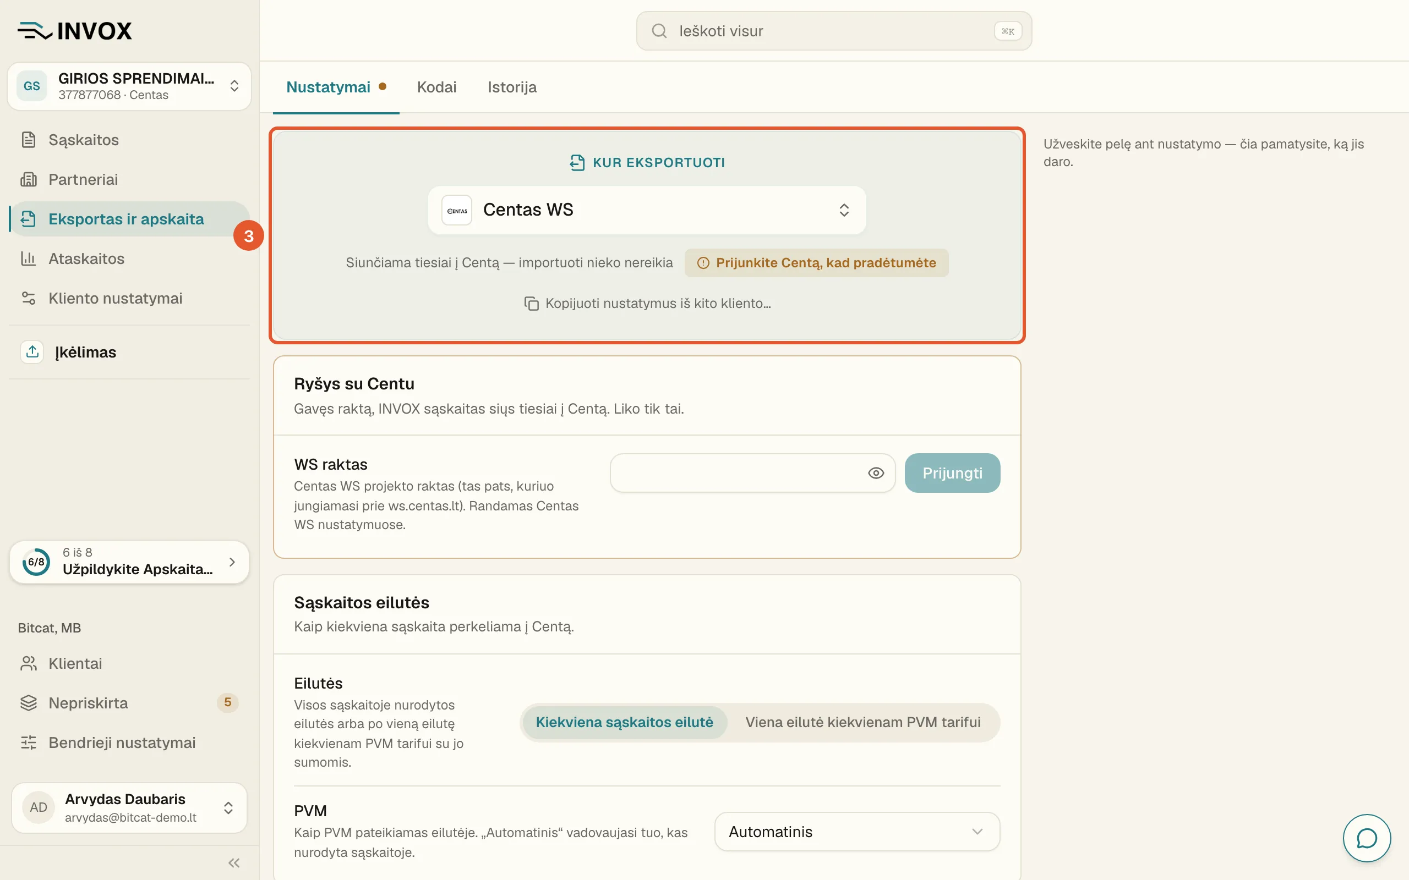
Task: Focus the Ieškoti visur search box
Action: (834, 31)
